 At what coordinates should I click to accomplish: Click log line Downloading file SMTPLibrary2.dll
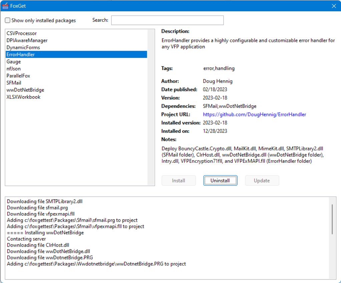click(x=45, y=201)
